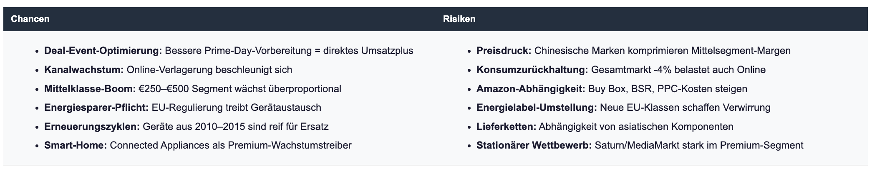This screenshot has width=872, height=171.
Task: Click the text 'Saturn/MediaMarkt stark im Premium-Segment'
Action: tap(699, 145)
